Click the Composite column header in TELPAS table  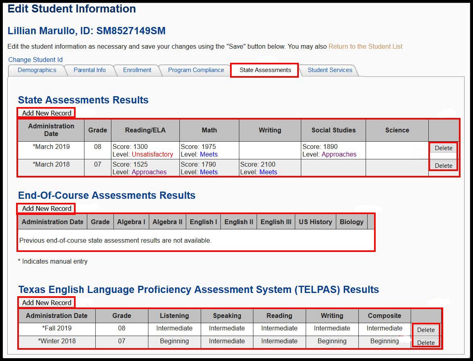(x=384, y=316)
